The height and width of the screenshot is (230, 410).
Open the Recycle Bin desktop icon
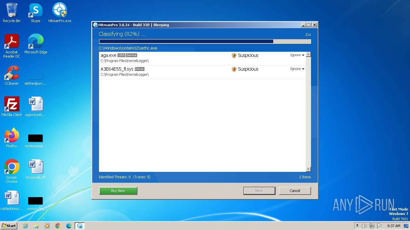[12, 13]
